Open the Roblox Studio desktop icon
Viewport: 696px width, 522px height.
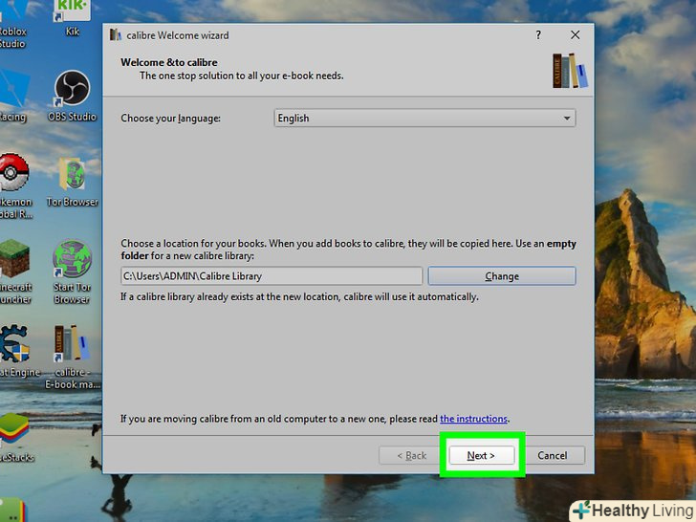12,25
